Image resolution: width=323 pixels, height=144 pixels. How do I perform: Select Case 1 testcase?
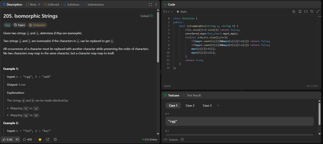[173, 105]
